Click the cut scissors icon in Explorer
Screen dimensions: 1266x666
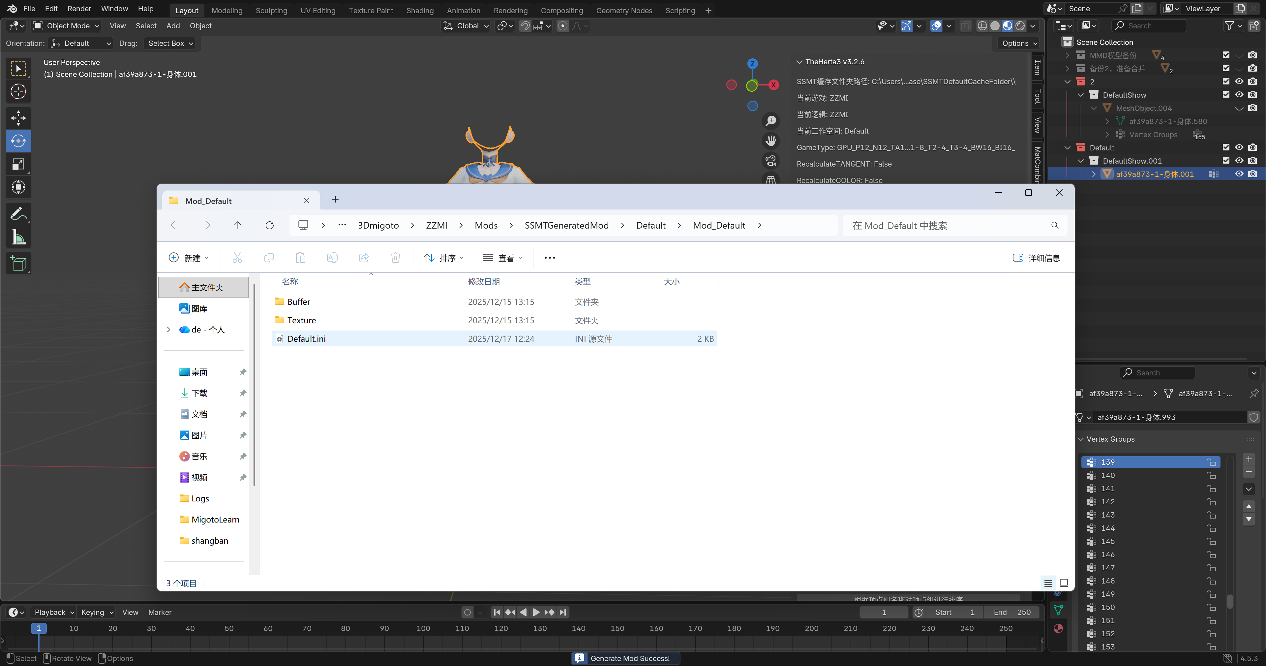[x=237, y=258]
